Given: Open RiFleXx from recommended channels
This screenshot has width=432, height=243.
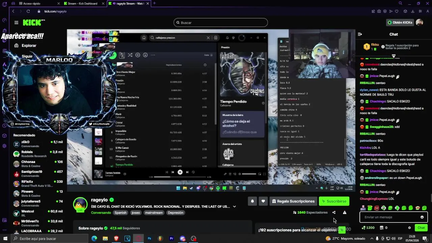Looking at the screenshot, I should click(38, 184).
